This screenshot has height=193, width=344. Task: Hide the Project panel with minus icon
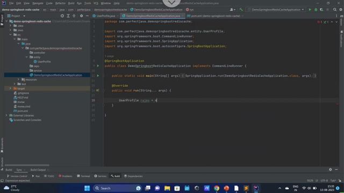point(87,16)
